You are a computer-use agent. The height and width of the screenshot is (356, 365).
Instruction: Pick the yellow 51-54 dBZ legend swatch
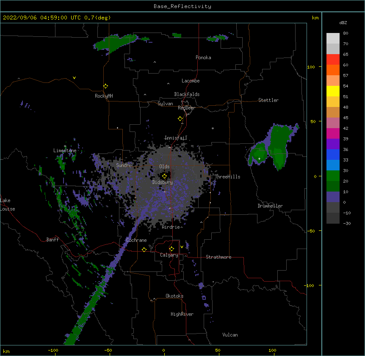(333, 91)
